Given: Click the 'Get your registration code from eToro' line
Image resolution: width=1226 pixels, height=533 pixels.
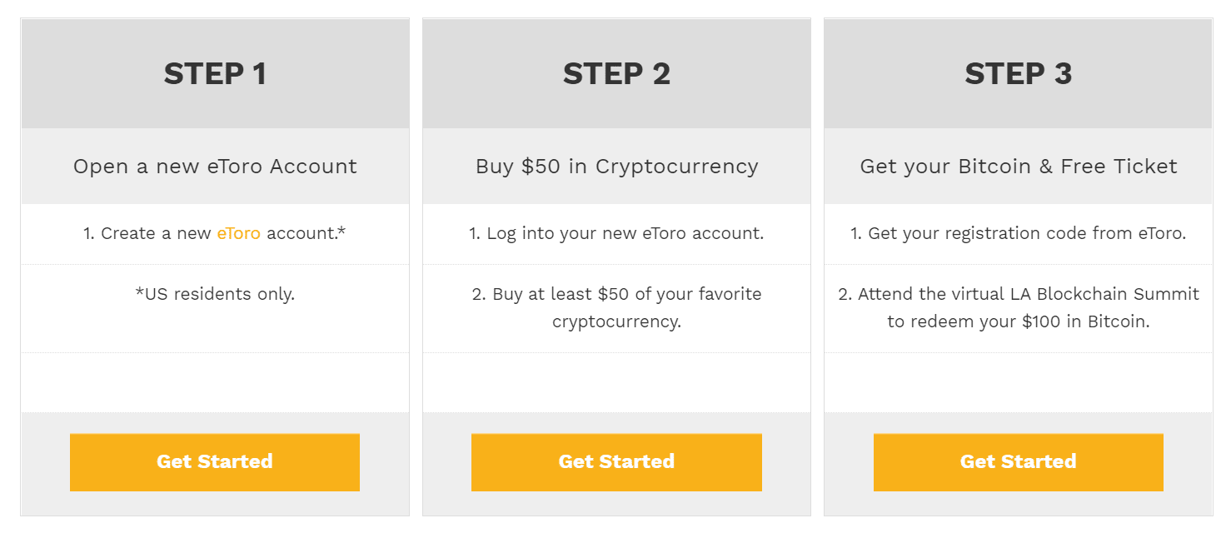Looking at the screenshot, I should click(x=1018, y=233).
